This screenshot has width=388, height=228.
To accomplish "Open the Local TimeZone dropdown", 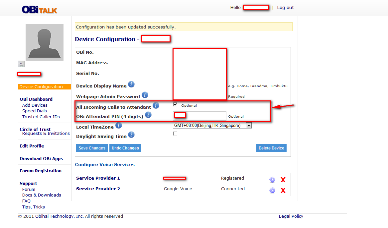I will pyautogui.click(x=212, y=125).
